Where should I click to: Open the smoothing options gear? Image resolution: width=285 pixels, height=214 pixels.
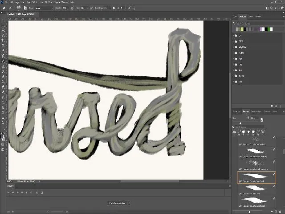114,8
